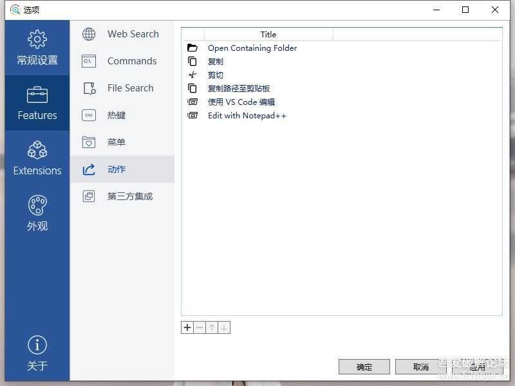Screen dimensions: 515x386
Task: Open the 关于 info icon section
Action: (x=37, y=345)
